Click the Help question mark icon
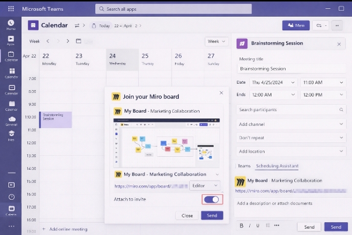 (x=11, y=197)
